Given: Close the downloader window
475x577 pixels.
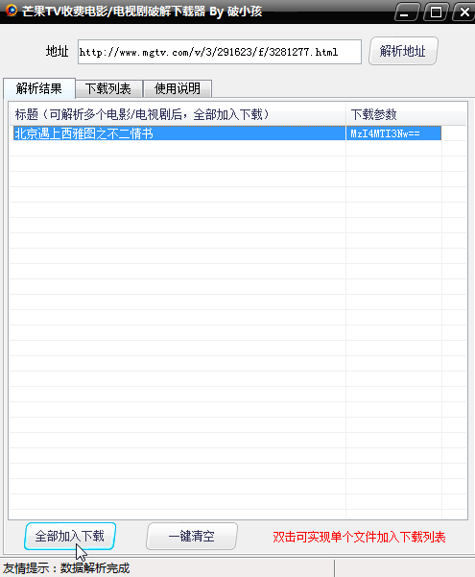Looking at the screenshot, I should pyautogui.click(x=463, y=12).
